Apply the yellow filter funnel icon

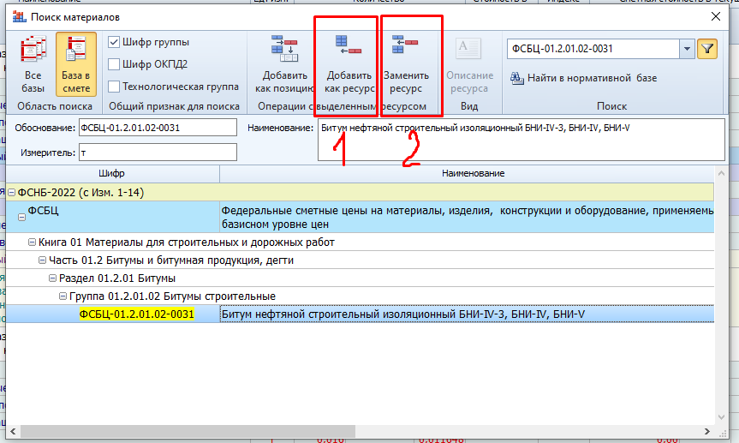coord(707,49)
